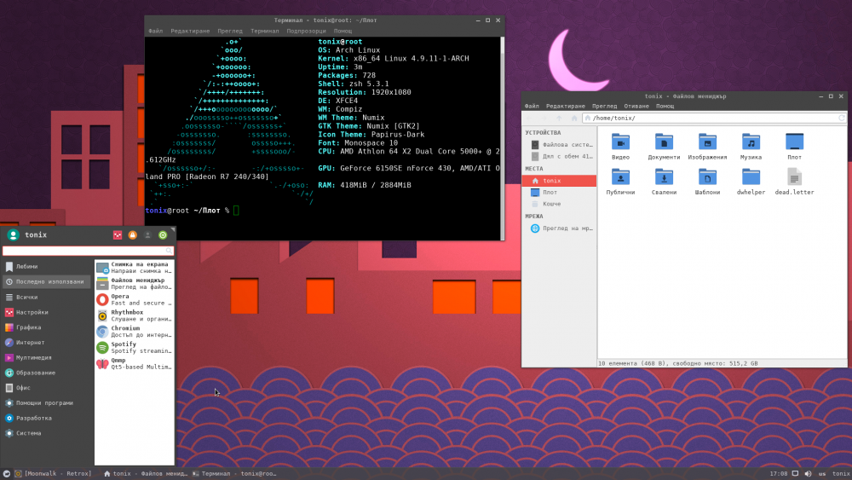
Task: Select the dead.letter file
Action: tap(794, 181)
